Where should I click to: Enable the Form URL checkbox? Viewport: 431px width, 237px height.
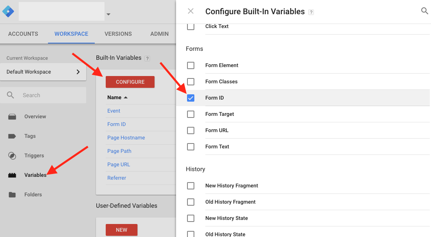191,130
